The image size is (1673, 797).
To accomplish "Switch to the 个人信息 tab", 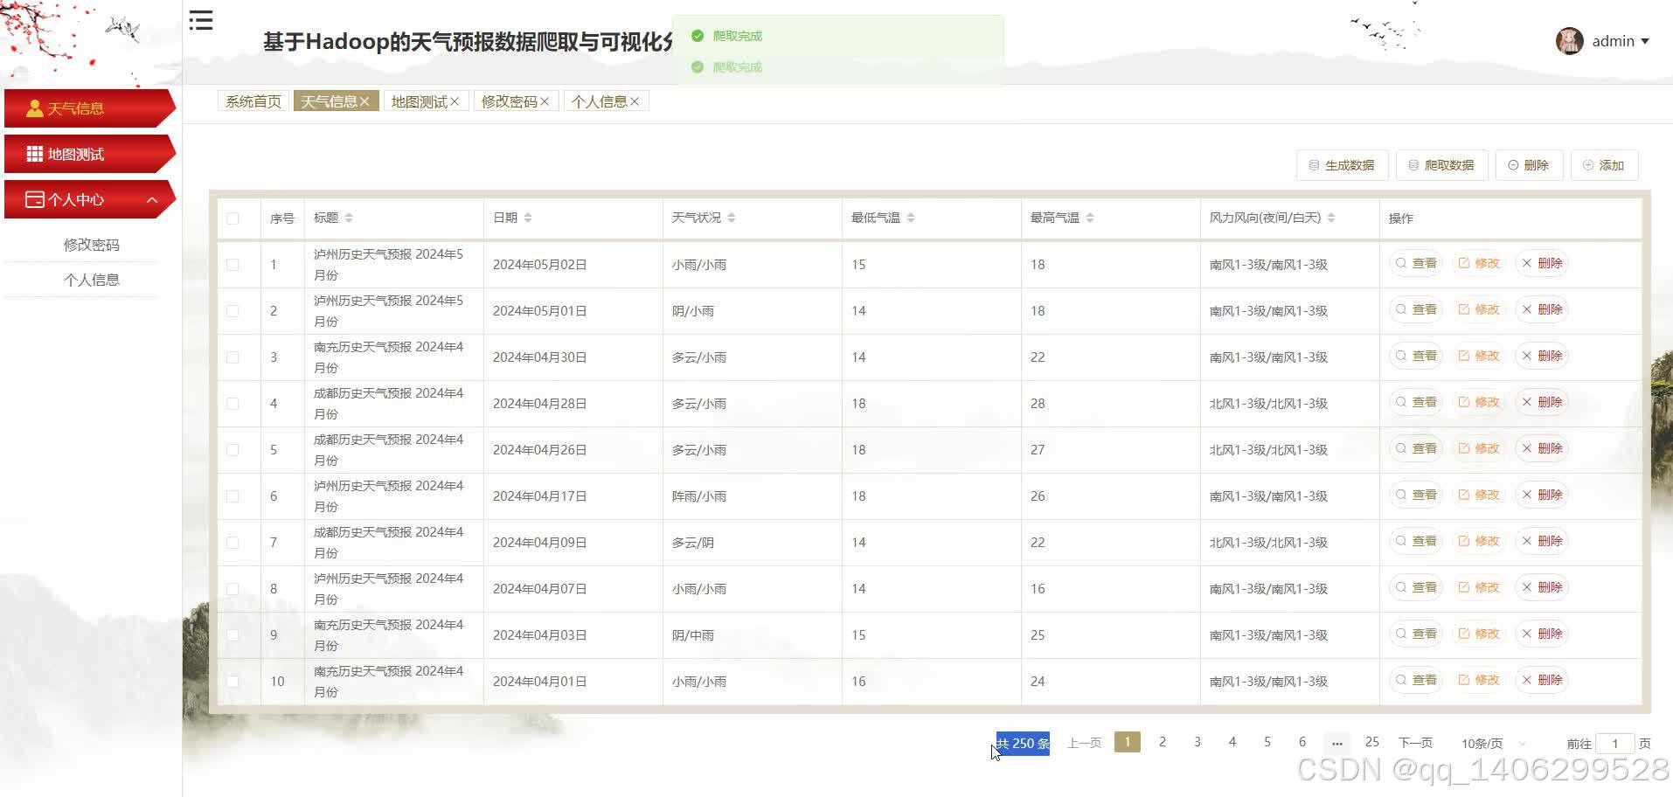I will (x=599, y=101).
